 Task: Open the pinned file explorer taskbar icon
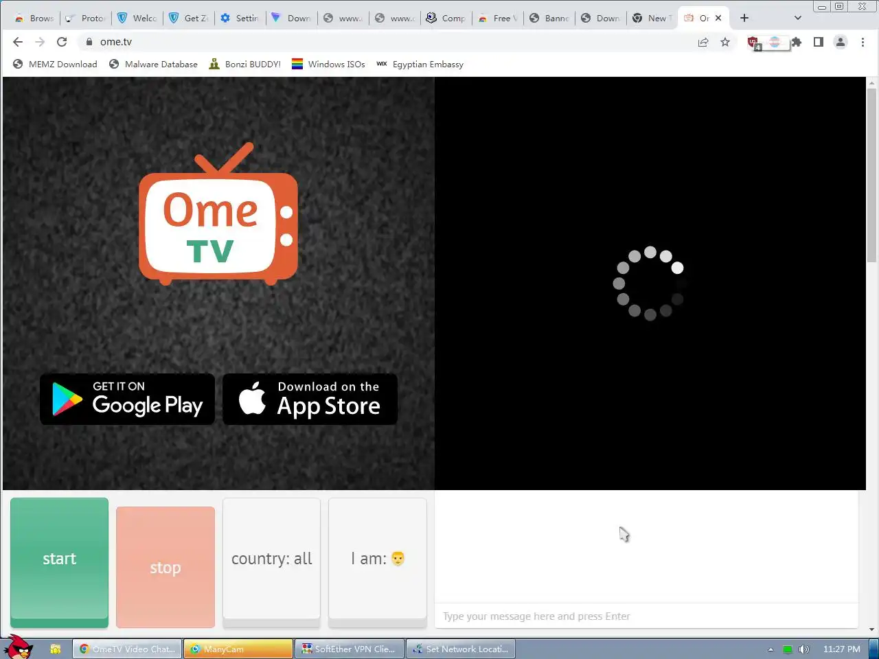pos(56,649)
